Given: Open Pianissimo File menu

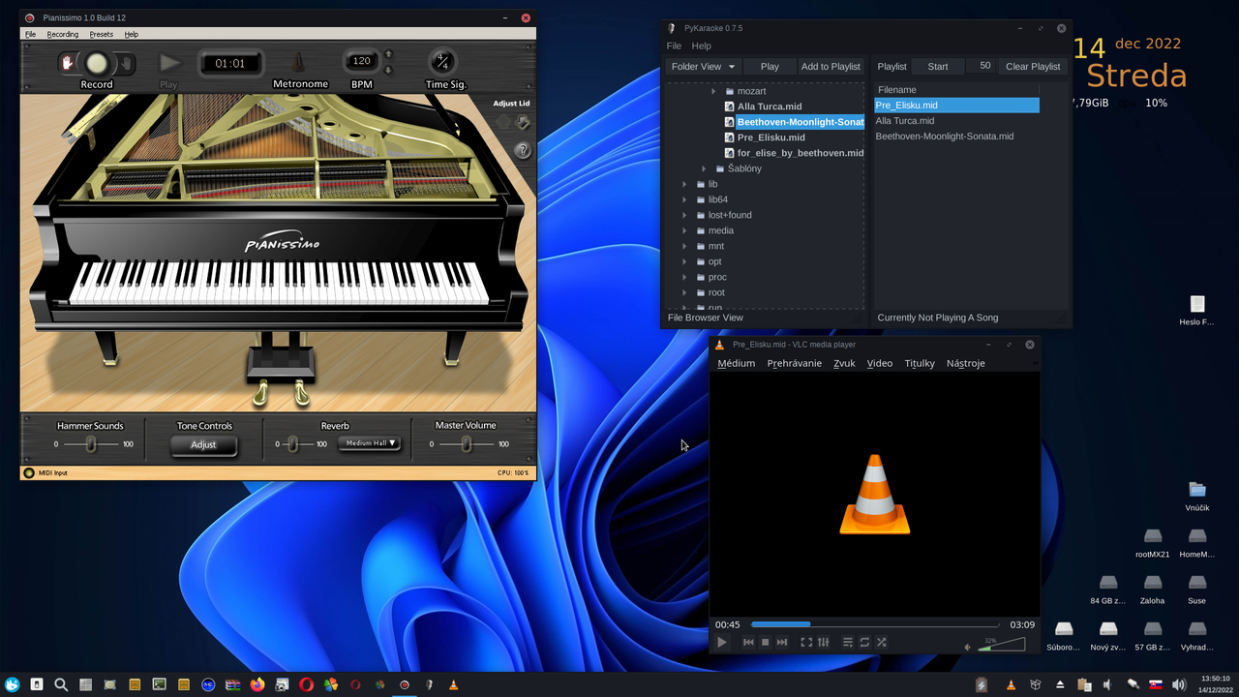Looking at the screenshot, I should coord(30,34).
